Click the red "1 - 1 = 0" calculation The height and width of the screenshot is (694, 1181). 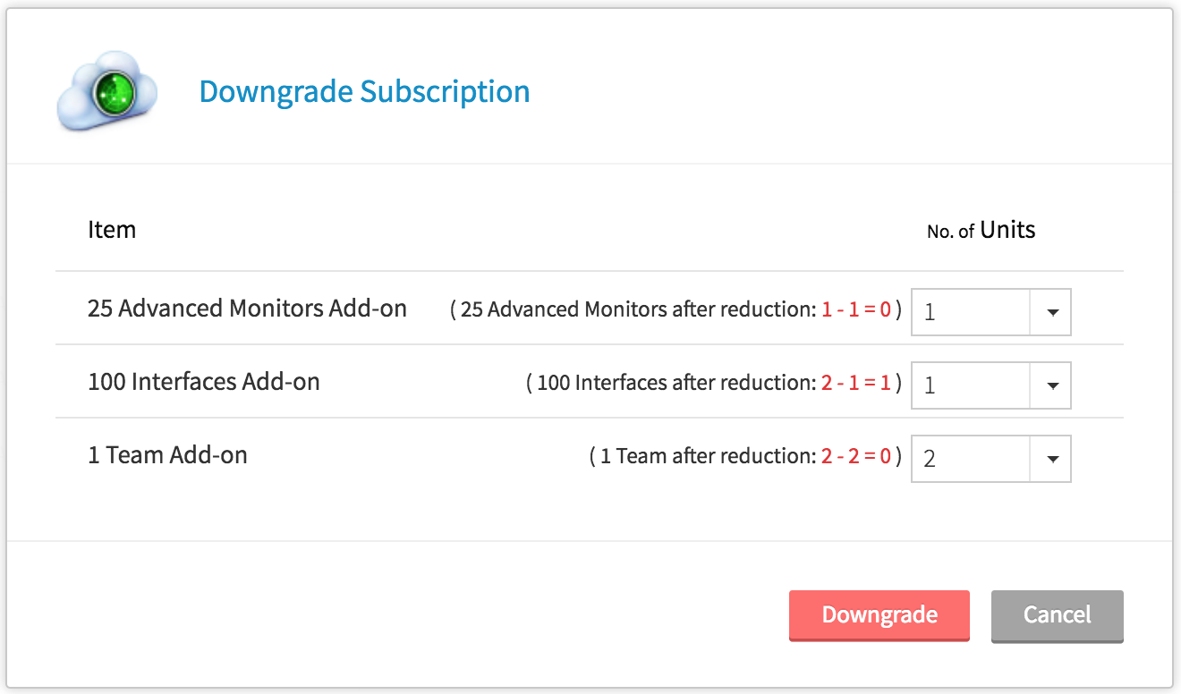(856, 310)
